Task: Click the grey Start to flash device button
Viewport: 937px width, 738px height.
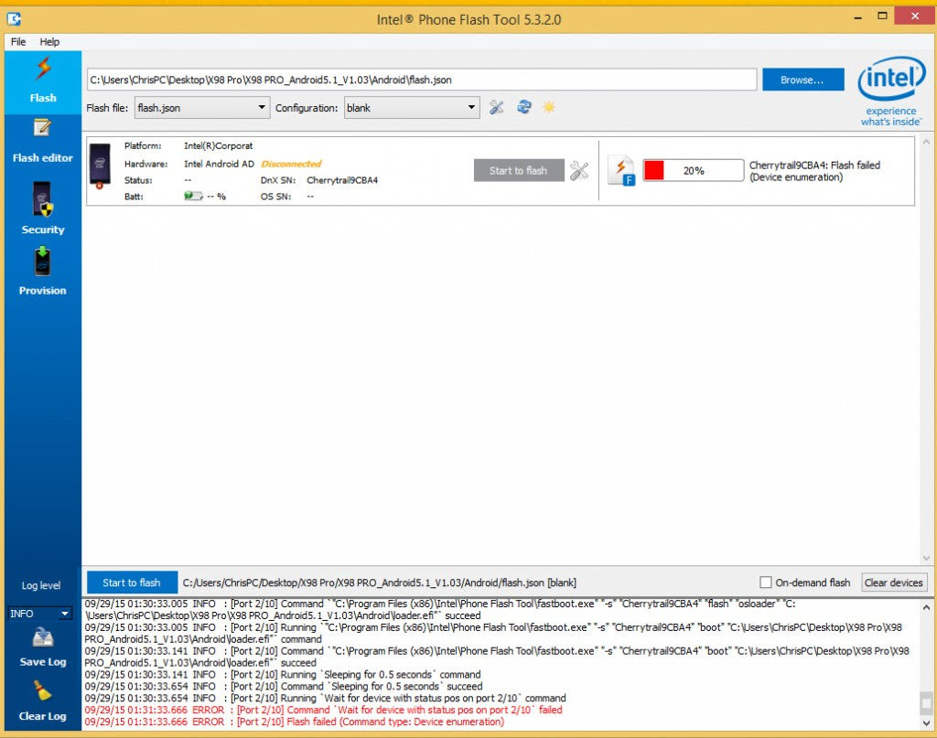Action: [519, 171]
